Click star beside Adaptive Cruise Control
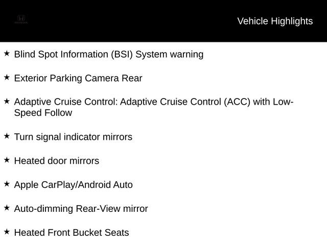 [x=7, y=101]
